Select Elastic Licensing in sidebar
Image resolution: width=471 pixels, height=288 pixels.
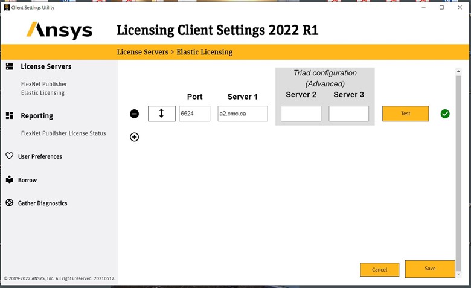click(x=43, y=93)
